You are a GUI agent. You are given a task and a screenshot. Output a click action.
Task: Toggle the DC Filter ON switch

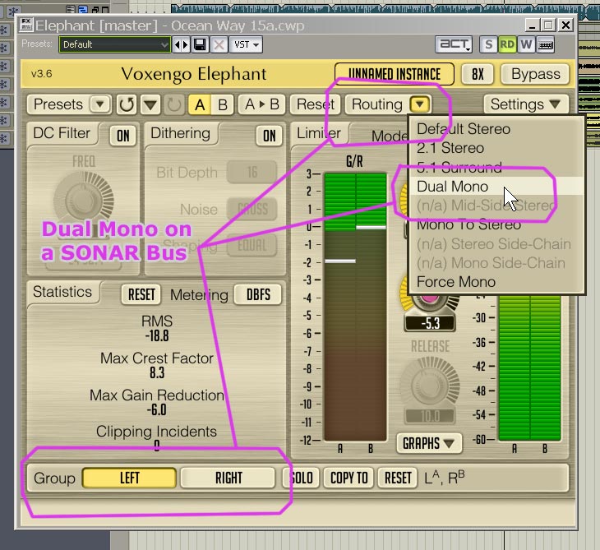(122, 136)
